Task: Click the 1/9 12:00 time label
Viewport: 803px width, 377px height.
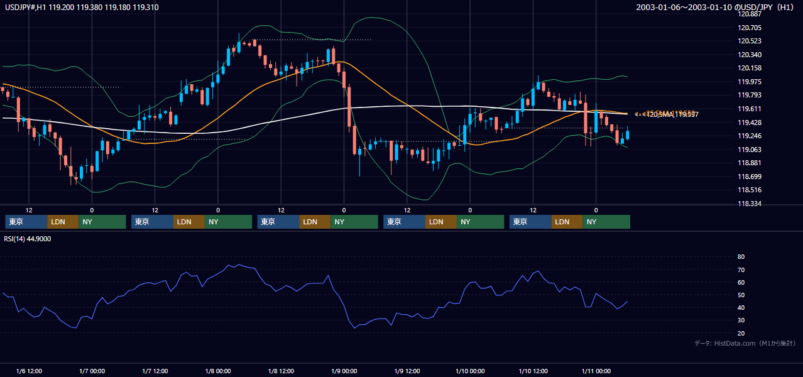Action: pos(407,371)
